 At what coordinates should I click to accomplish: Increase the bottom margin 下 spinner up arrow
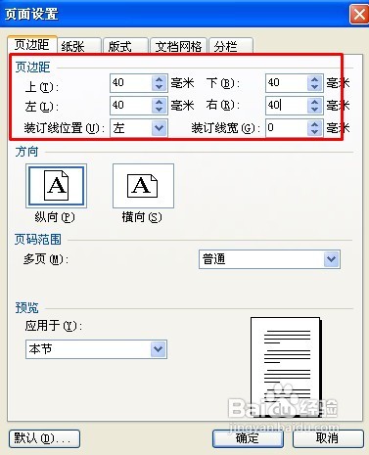click(x=315, y=79)
